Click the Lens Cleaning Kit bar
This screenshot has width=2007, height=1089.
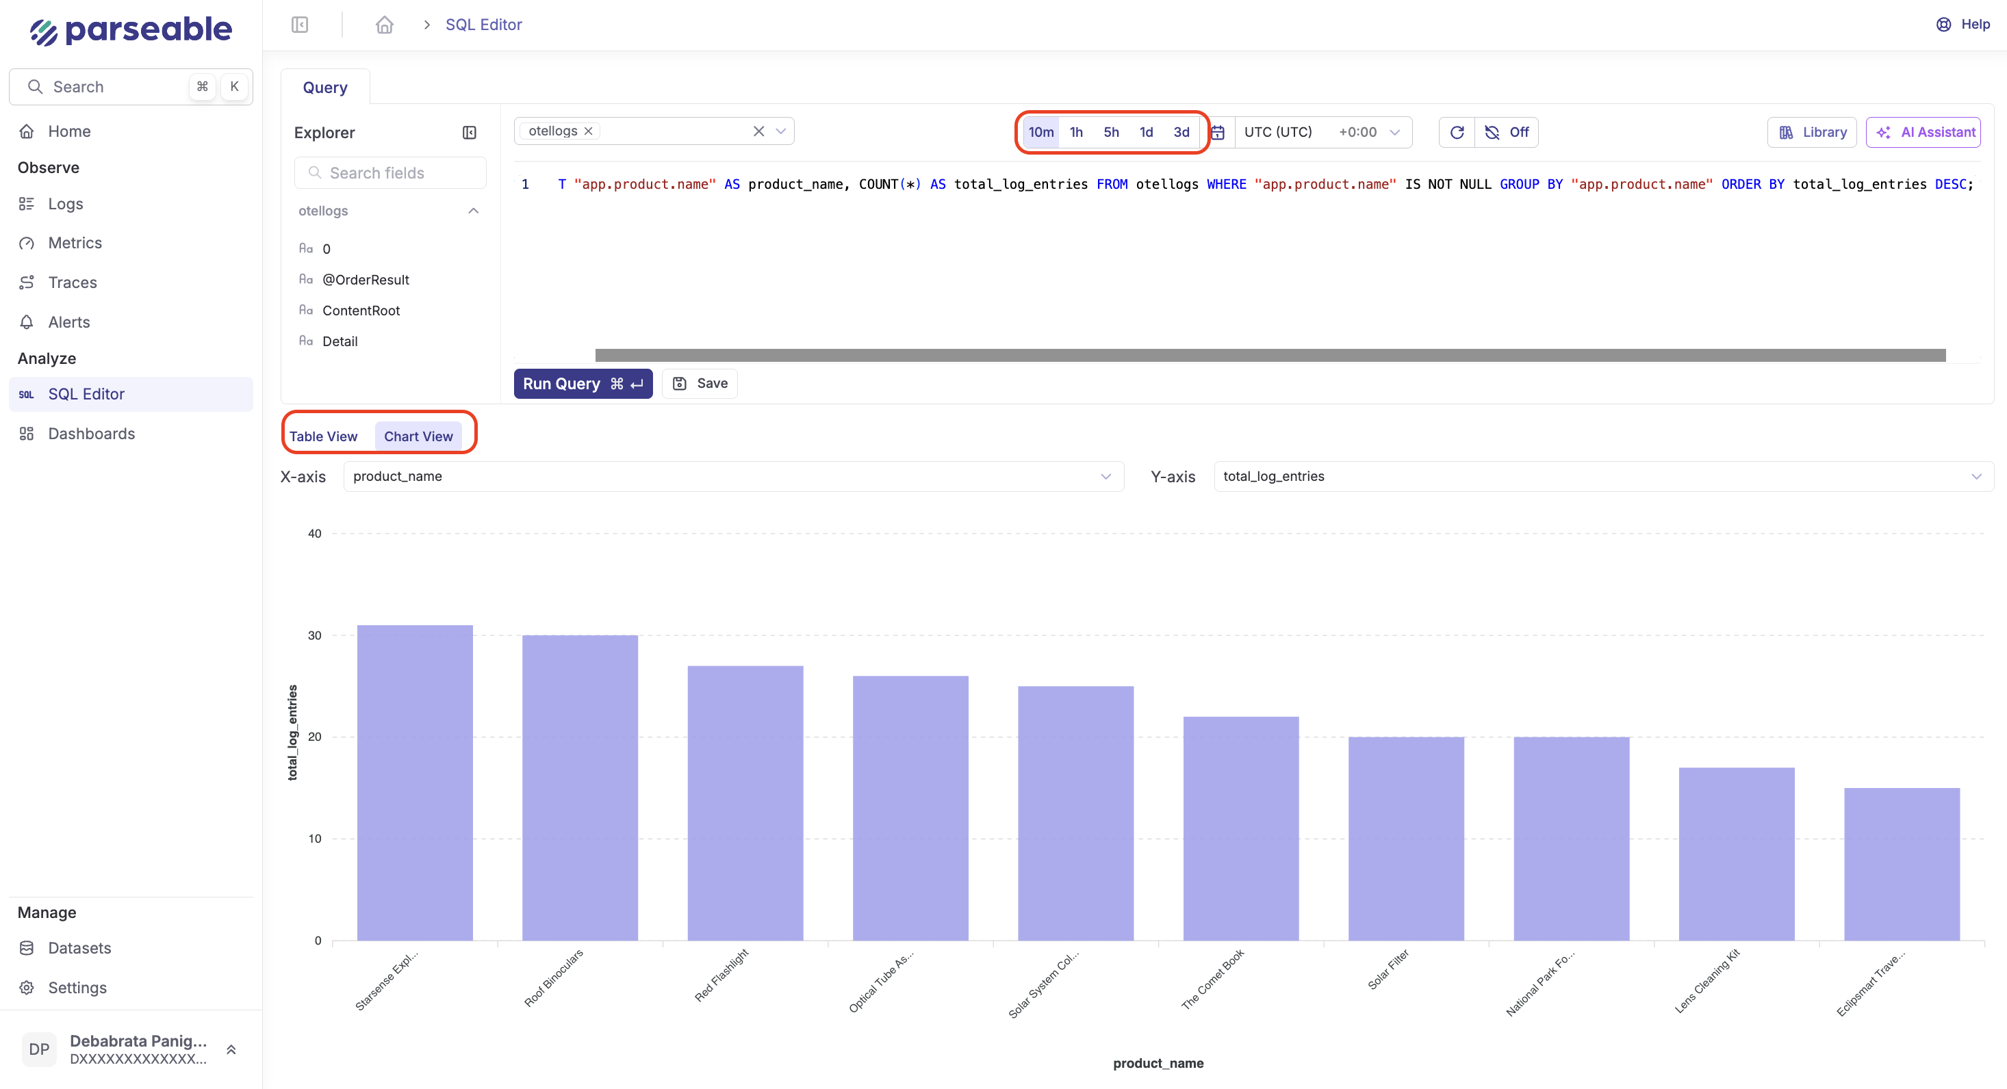(x=1737, y=854)
